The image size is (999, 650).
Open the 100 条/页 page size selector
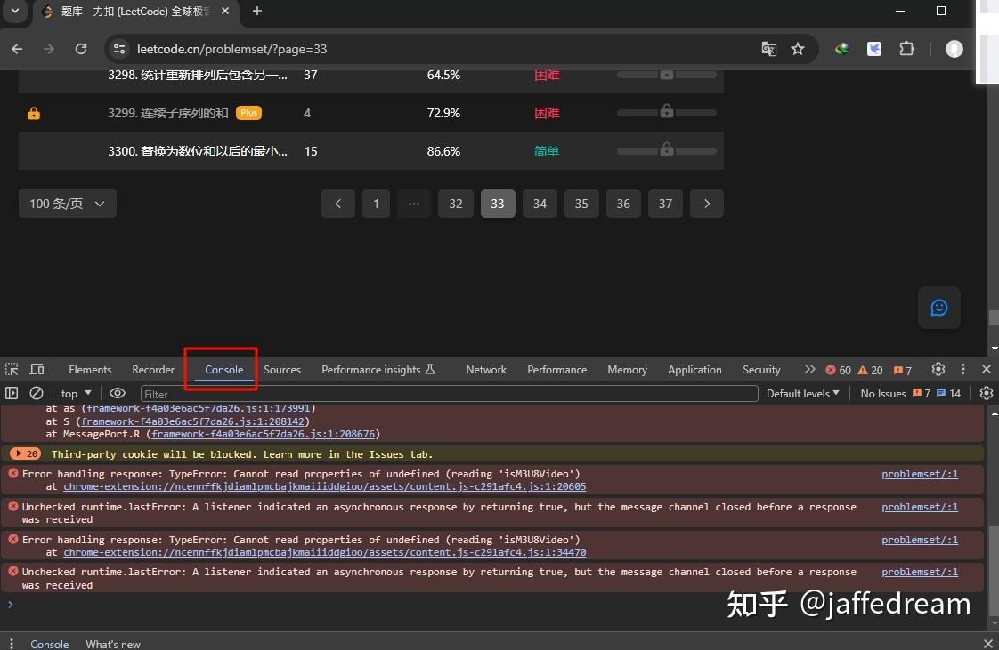click(67, 203)
